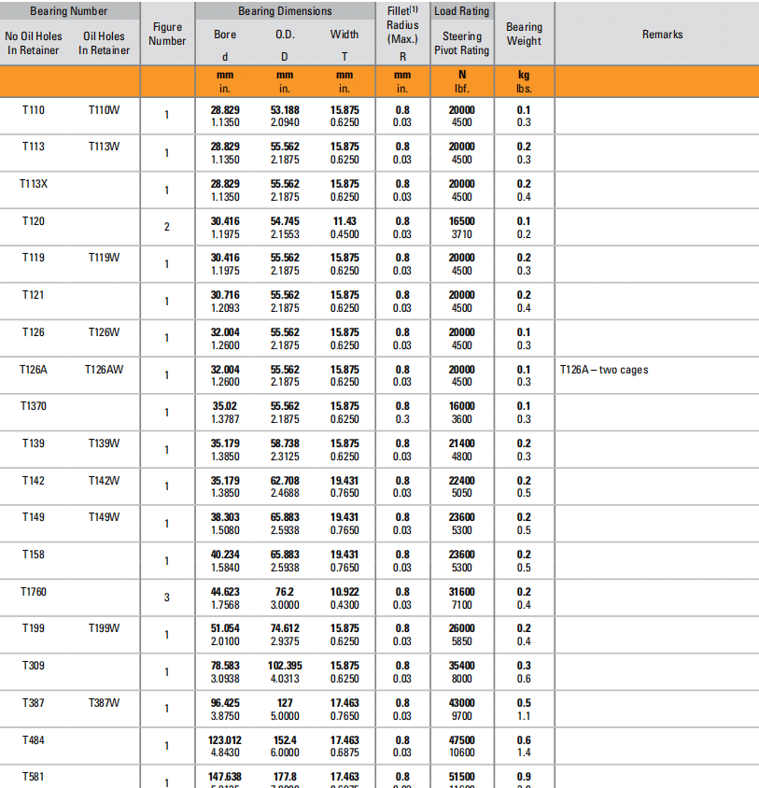Screen dimensions: 759x788
Task: Select the T199W bearing entry
Action: 104,628
